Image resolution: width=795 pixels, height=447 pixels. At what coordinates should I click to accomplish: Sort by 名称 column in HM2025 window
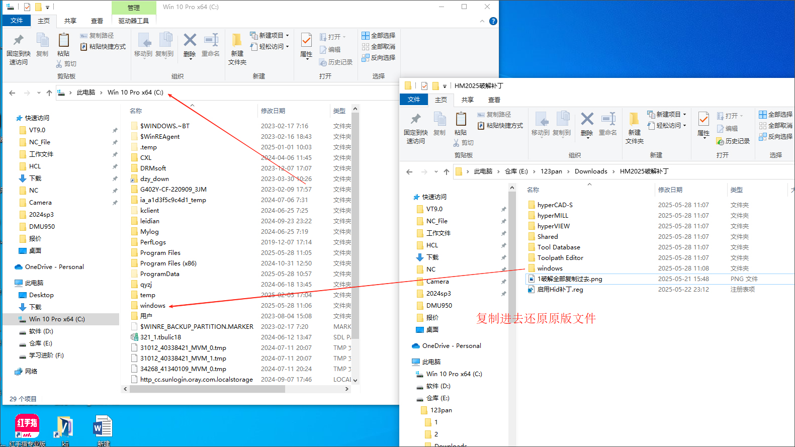(533, 190)
